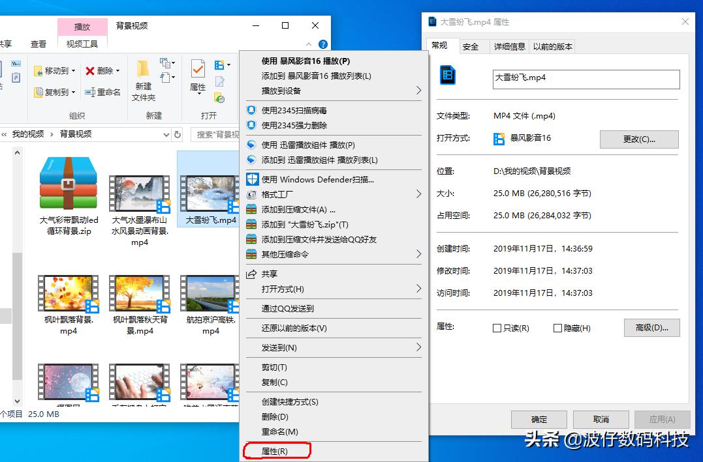
Task: Switch to the 查看 ribbon tab
Action: point(39,44)
